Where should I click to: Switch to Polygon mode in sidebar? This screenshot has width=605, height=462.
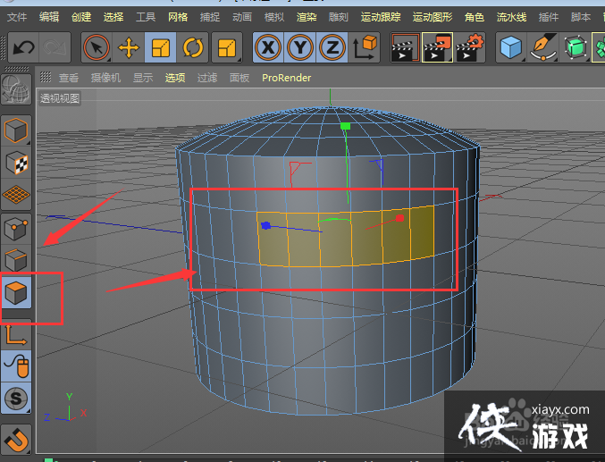pyautogui.click(x=17, y=291)
